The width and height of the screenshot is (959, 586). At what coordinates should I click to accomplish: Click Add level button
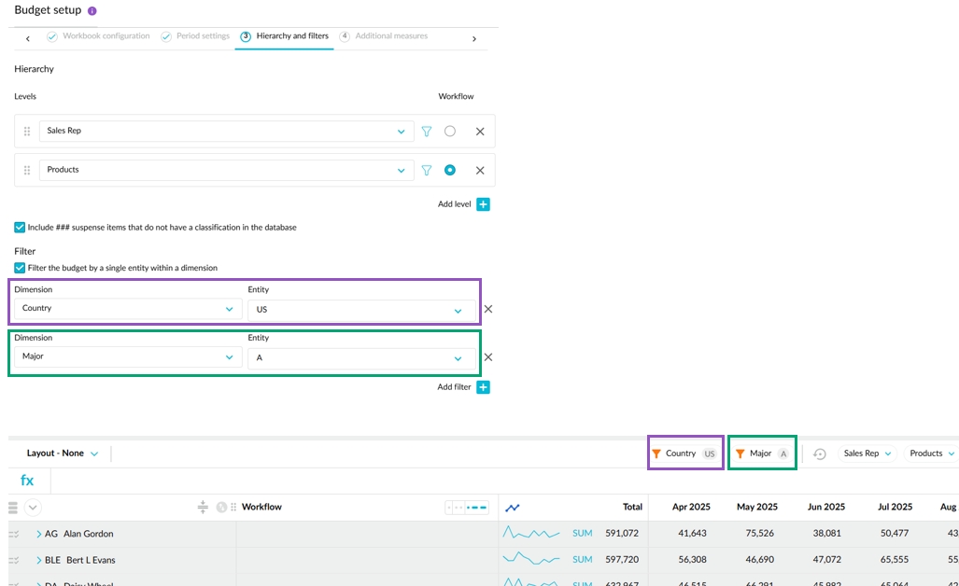pyautogui.click(x=483, y=204)
